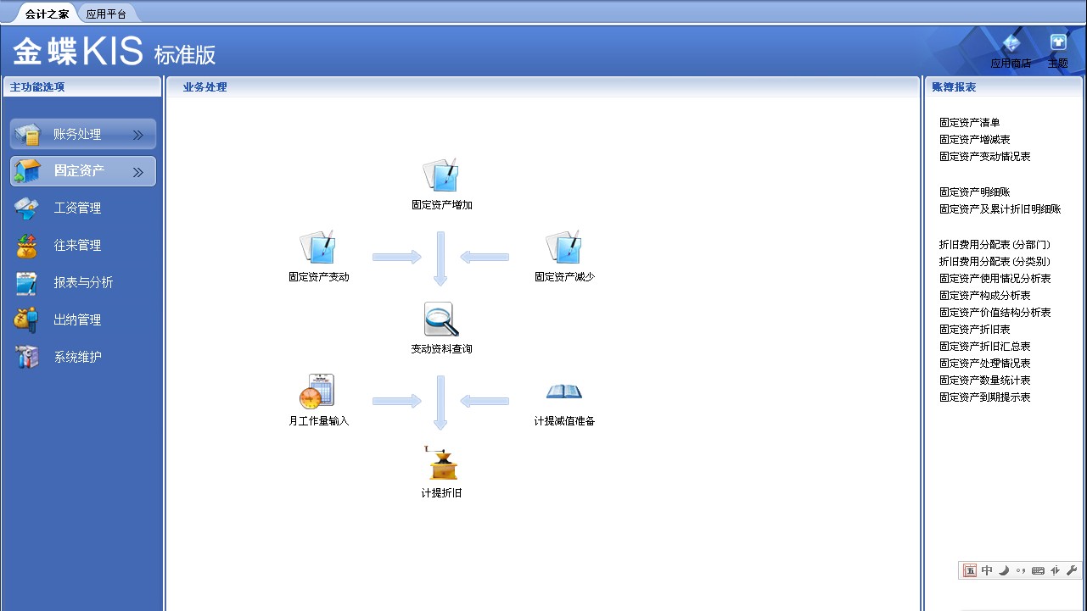
Task: Select 工资管理 sidebar icon
Action: [x=26, y=208]
